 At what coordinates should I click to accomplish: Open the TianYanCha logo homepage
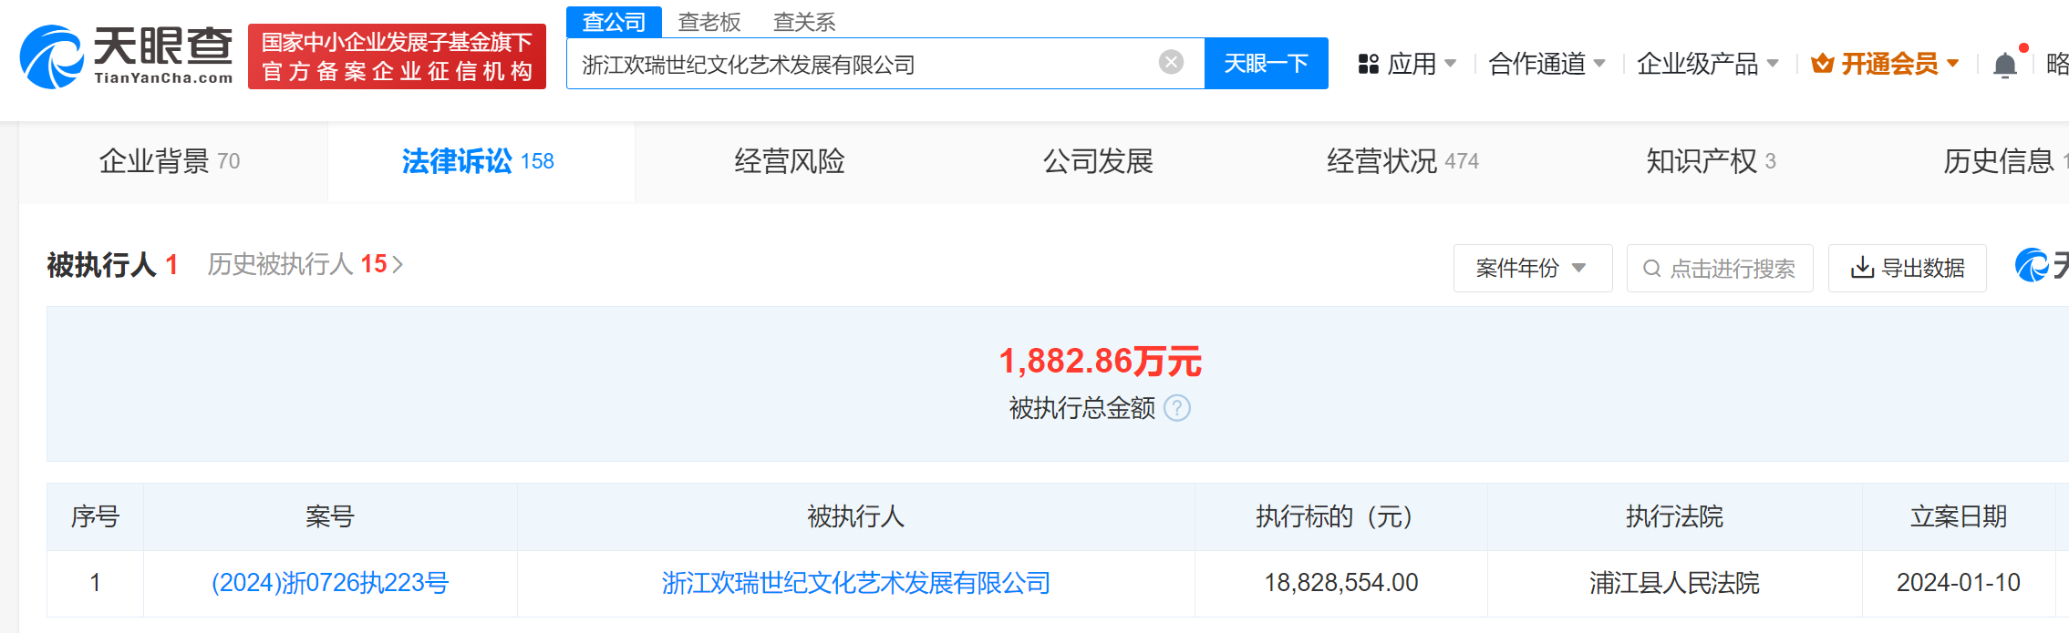[x=127, y=56]
